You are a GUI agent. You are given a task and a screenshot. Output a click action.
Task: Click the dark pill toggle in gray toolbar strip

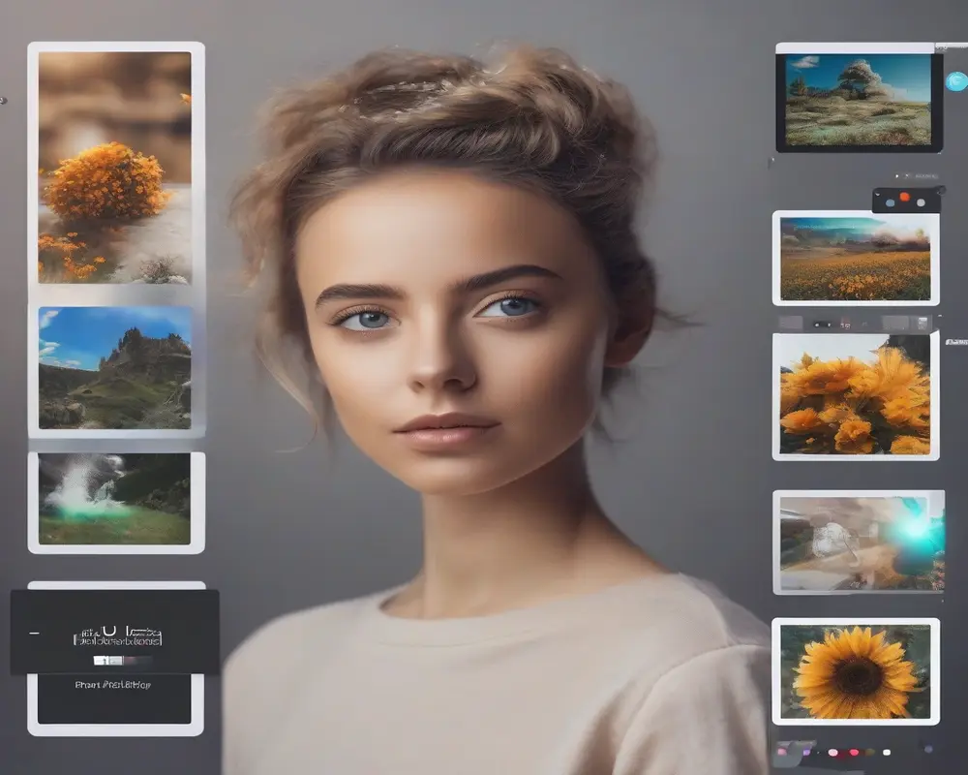(822, 325)
